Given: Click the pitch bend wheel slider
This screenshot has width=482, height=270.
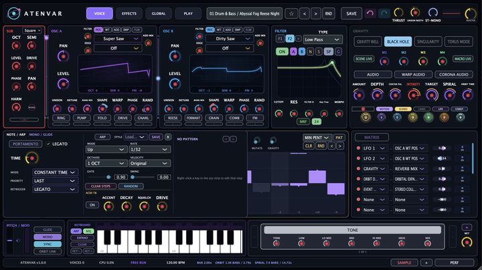Looking at the screenshot, I should coord(10,241).
